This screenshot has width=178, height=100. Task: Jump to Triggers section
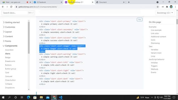click(154, 66)
